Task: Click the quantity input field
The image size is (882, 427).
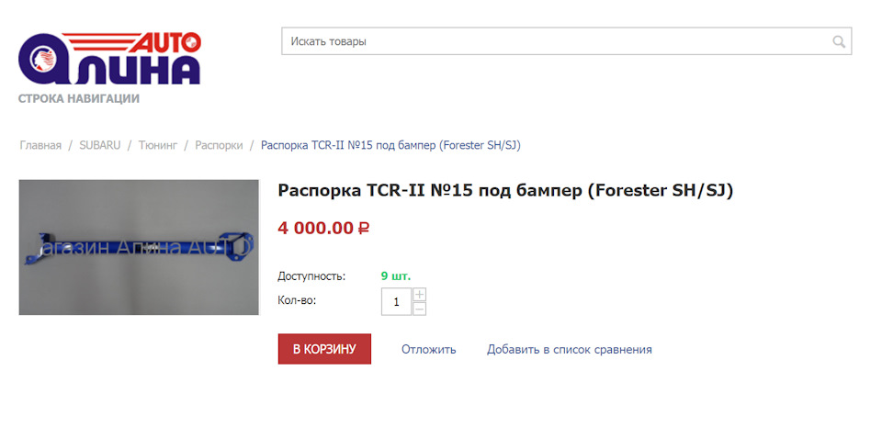Action: point(396,301)
